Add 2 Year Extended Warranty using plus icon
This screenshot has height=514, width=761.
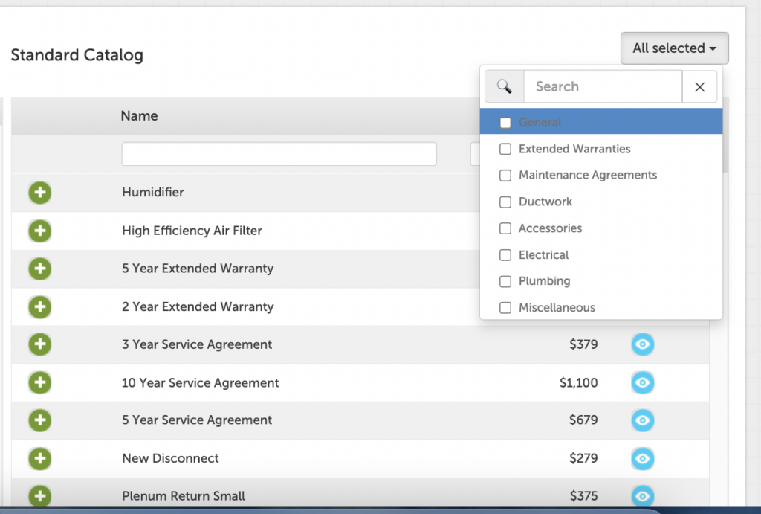point(40,306)
